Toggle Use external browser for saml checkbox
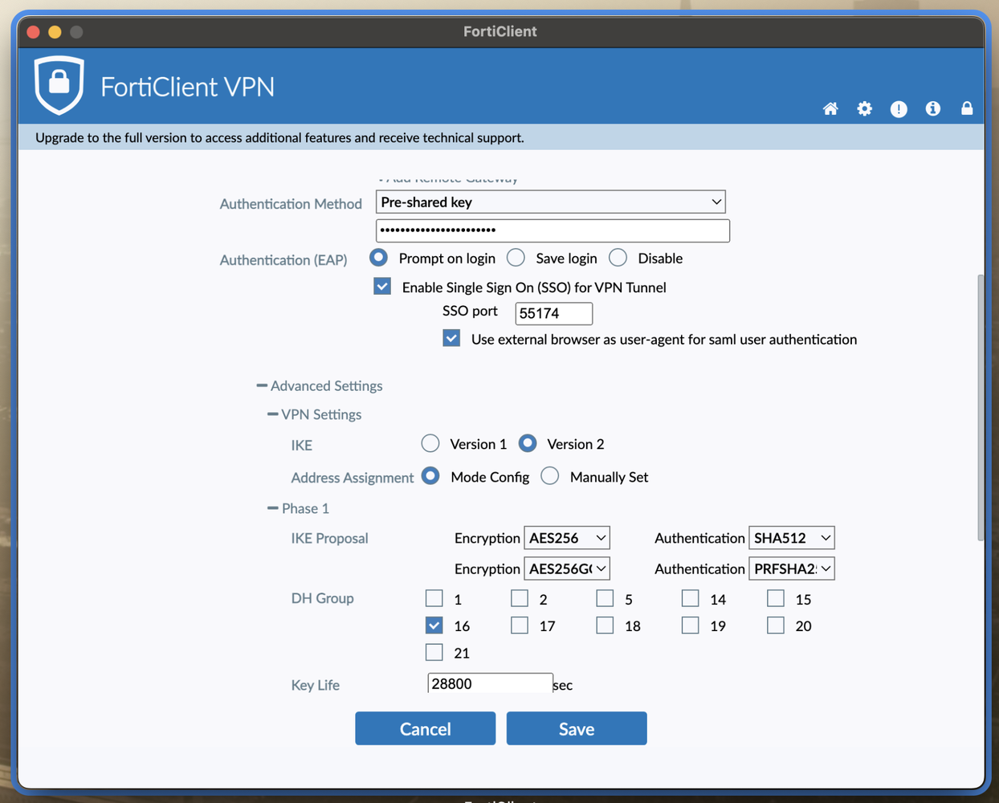 pyautogui.click(x=451, y=339)
